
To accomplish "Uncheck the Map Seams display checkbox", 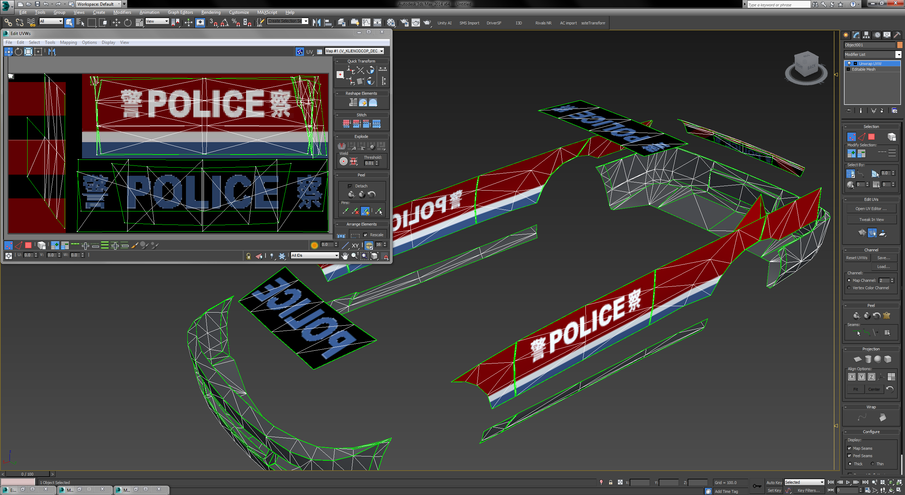I will tap(849, 448).
